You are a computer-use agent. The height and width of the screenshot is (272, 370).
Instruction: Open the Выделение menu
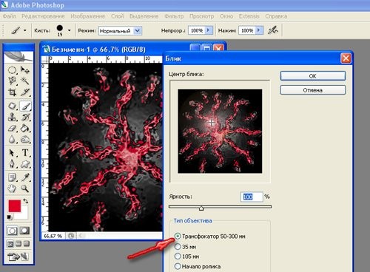pos(144,16)
